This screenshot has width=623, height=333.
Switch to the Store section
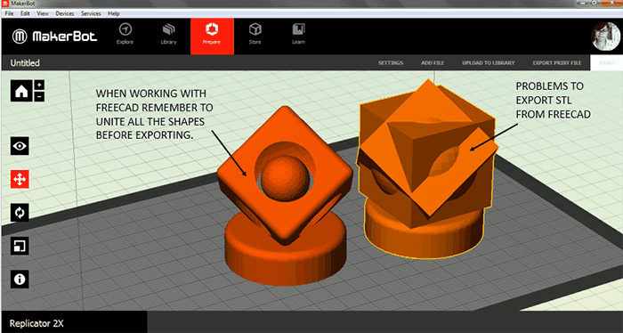[255, 34]
